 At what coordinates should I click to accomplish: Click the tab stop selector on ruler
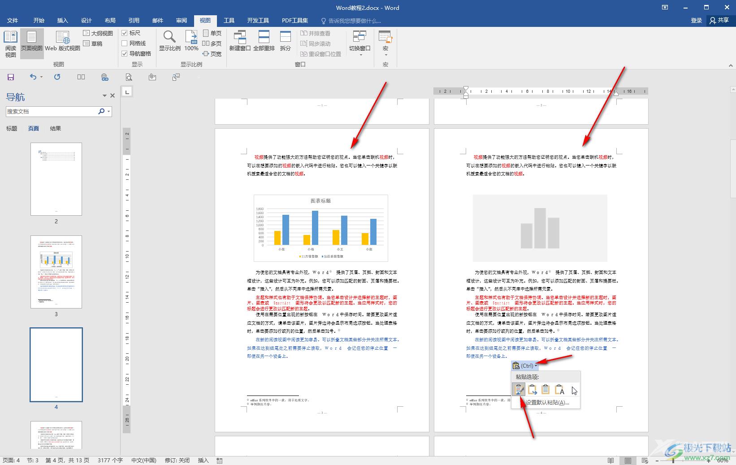tap(127, 92)
